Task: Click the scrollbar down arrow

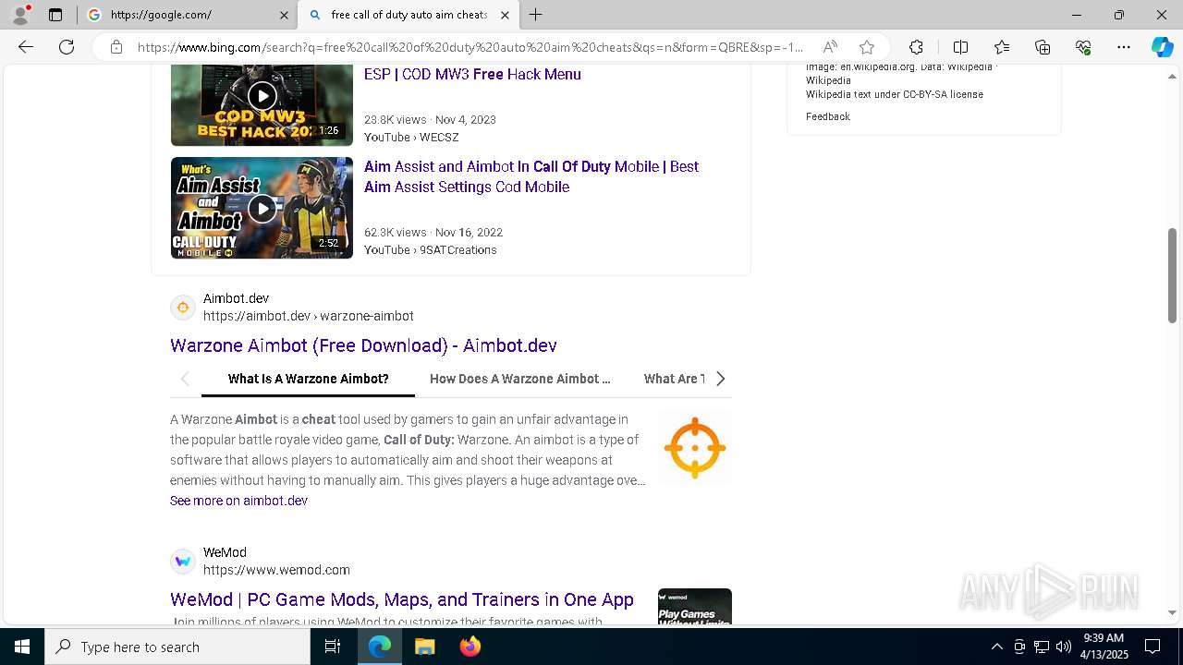Action: tap(1172, 612)
